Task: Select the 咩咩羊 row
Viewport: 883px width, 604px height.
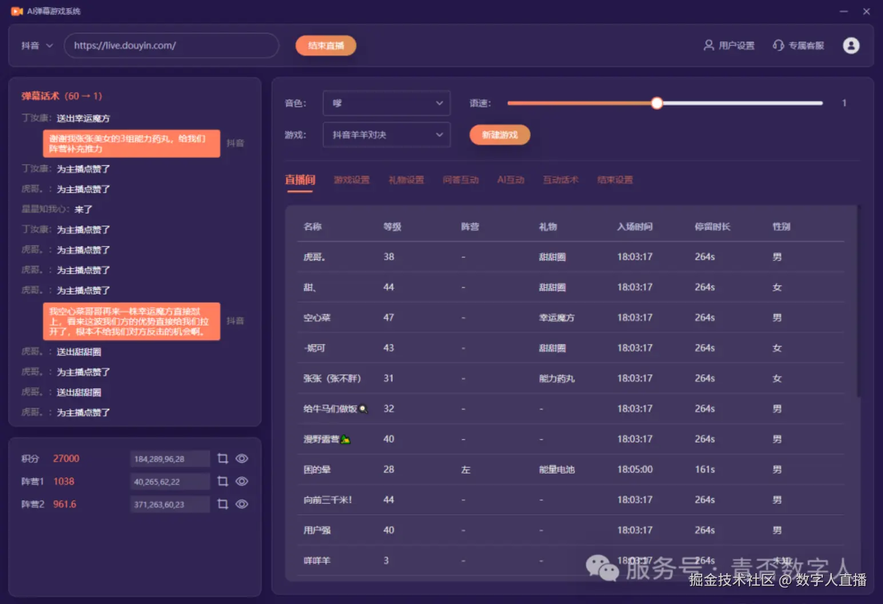Action: coord(571,560)
